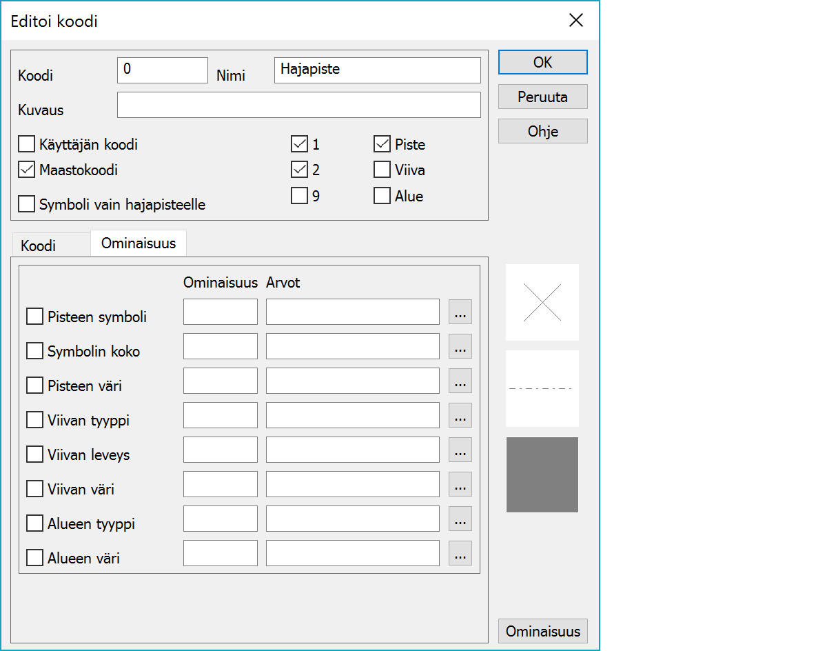Open browse button for Viivan tyyppi
Image resolution: width=827 pixels, height=651 pixels.
[460, 416]
